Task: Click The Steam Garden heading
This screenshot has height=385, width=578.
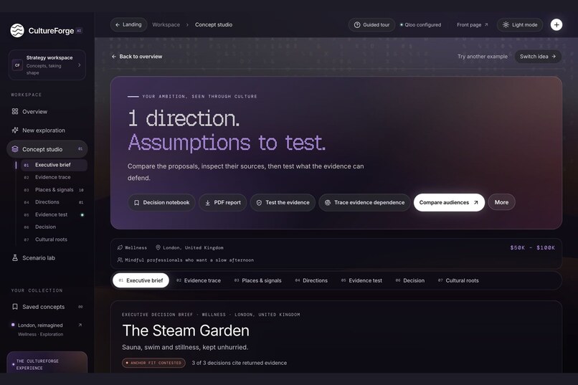Action: click(186, 331)
